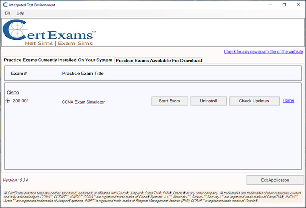Open link to check new exam titles
306x208 pixels.
click(263, 51)
